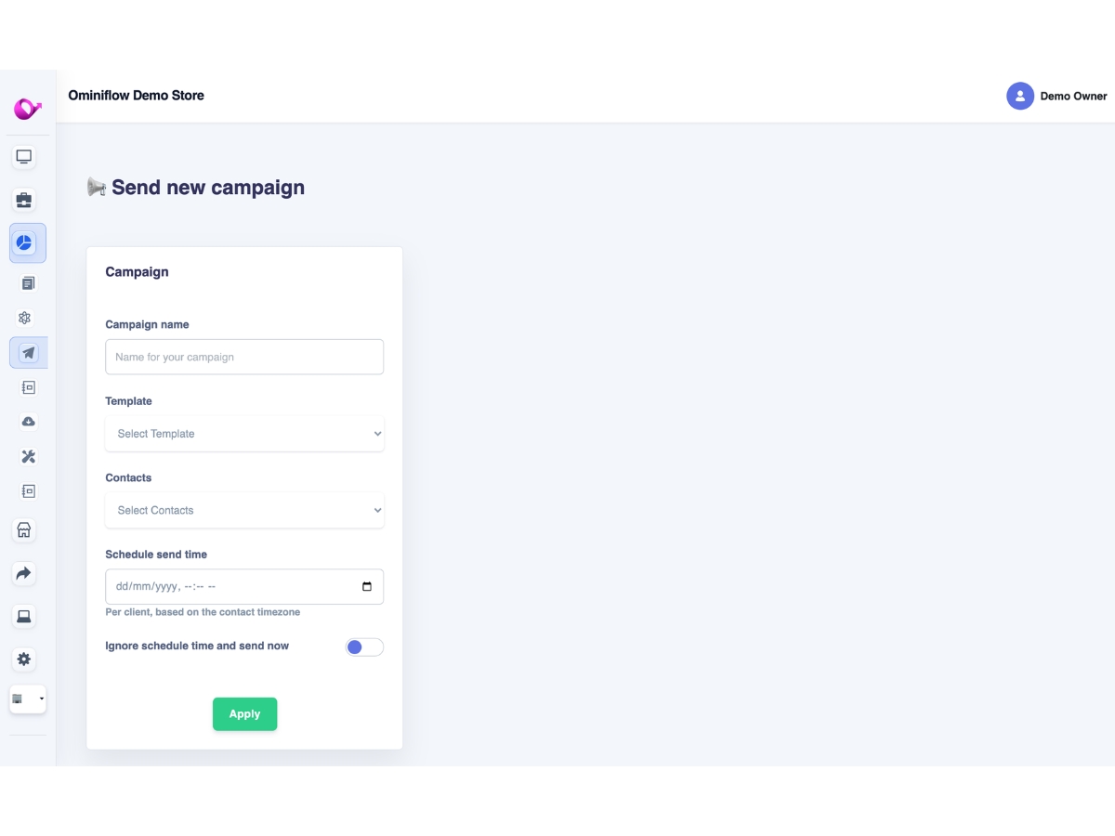The height and width of the screenshot is (836, 1115).
Task: Open the Demo Owner user menu
Action: click(1056, 96)
